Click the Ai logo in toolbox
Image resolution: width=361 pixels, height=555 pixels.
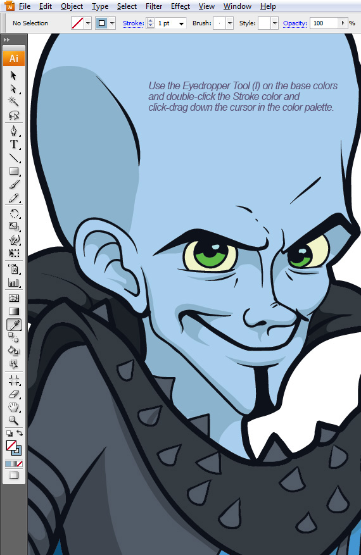[14, 58]
